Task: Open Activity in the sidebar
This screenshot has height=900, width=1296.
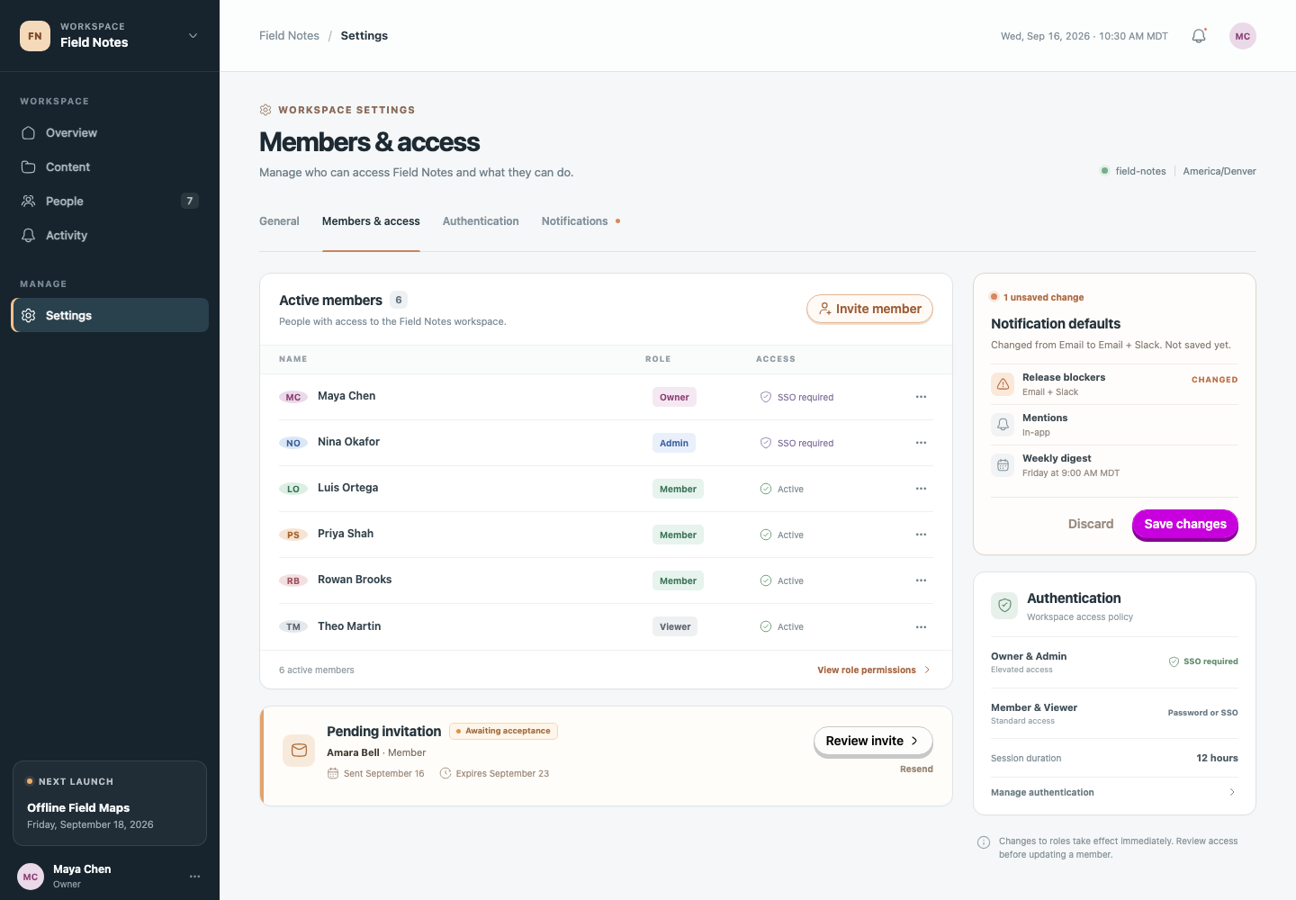Action: pos(110,236)
